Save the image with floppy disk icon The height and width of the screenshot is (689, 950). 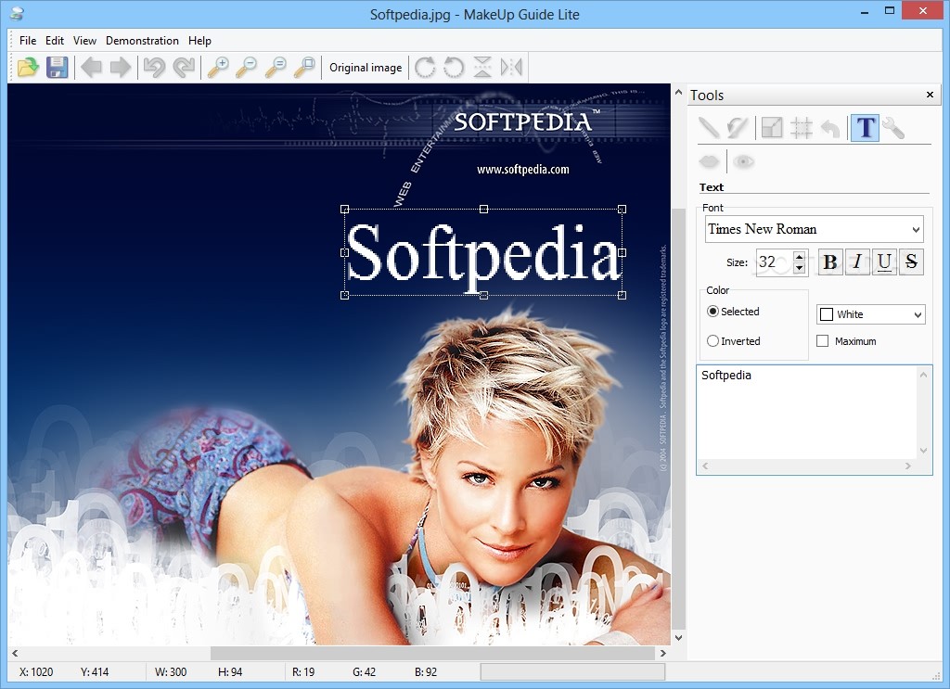click(x=57, y=67)
